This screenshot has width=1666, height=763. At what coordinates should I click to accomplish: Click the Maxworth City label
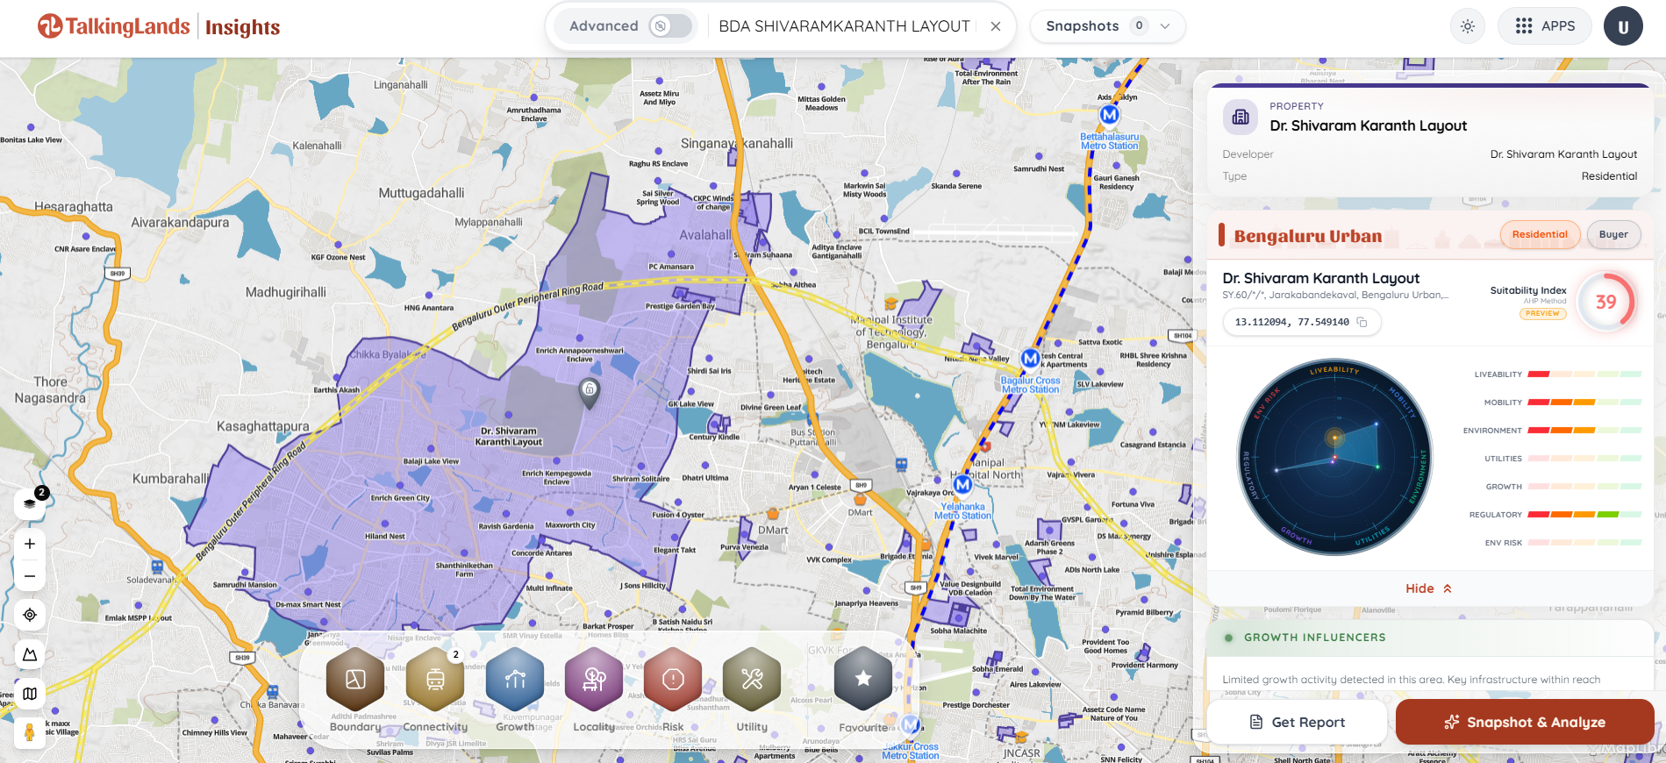[570, 525]
